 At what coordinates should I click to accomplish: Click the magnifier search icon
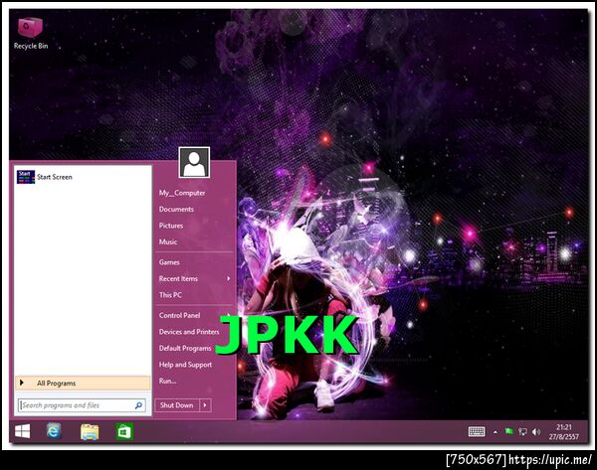139,405
